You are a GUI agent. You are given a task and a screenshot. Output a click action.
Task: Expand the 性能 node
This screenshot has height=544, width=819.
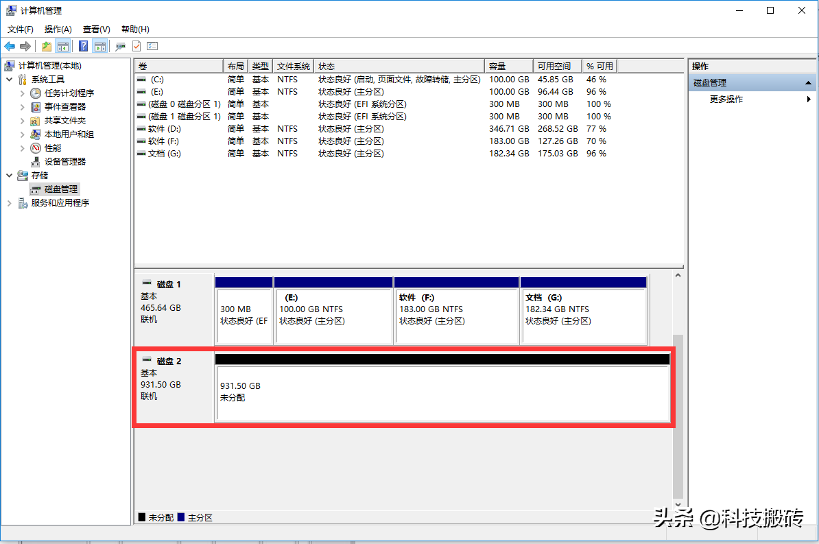pos(22,148)
